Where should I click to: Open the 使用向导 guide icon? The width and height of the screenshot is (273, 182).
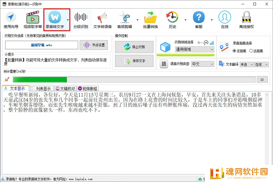(x=11, y=20)
